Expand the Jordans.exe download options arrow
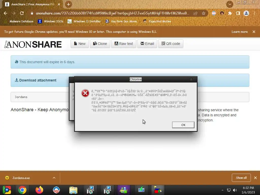This screenshot has width=260, height=195. click(x=54, y=178)
